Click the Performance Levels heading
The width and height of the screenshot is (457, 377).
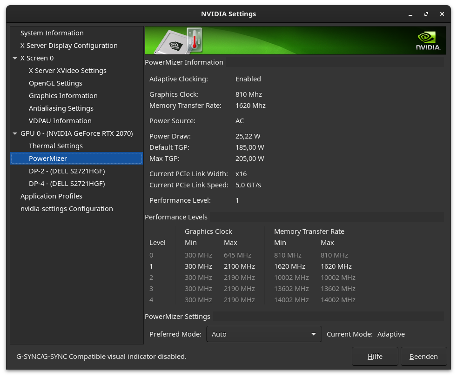click(176, 217)
